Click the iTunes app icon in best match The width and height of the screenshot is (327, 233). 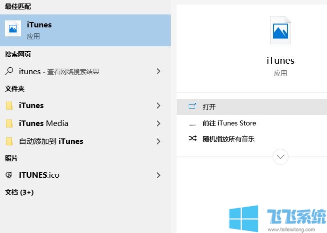click(13, 29)
